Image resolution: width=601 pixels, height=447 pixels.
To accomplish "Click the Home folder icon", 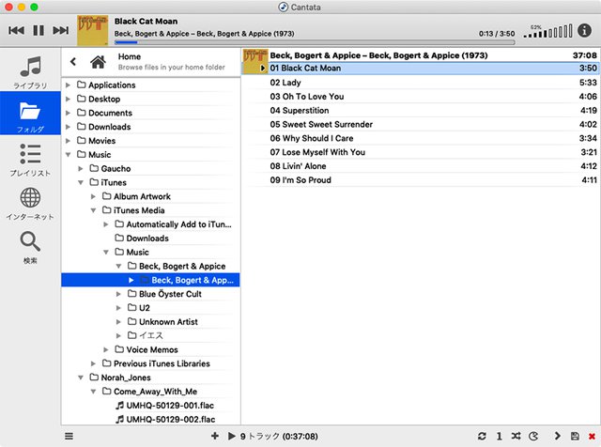I will [x=98, y=62].
